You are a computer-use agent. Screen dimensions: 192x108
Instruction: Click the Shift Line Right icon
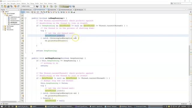coord(64,12)
